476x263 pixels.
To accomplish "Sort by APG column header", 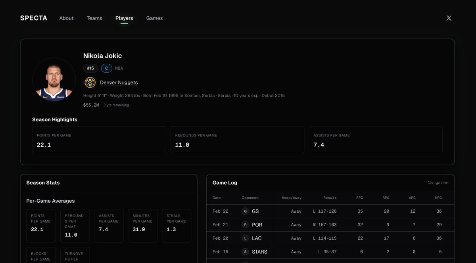I will [412, 198].
